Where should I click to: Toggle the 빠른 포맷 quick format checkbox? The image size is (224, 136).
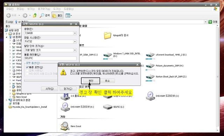tap(27, 67)
